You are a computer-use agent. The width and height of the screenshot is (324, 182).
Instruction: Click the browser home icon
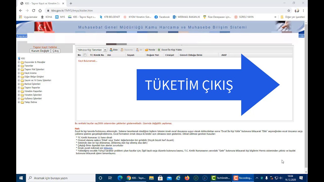tap(40, 11)
